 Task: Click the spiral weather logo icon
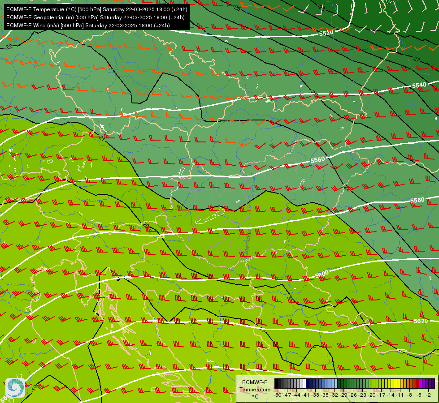15,388
